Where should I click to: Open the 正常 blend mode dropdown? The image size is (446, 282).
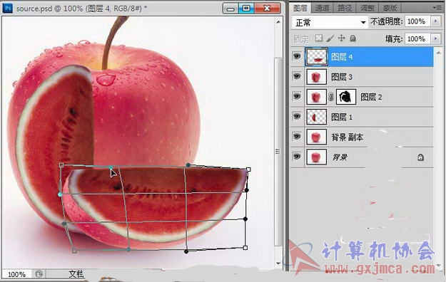[330, 22]
